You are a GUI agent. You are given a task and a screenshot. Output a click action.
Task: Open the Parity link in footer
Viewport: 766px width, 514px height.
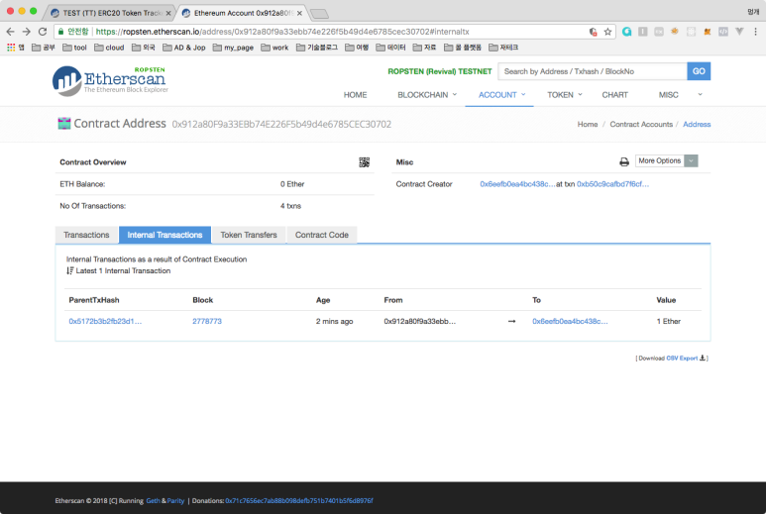pos(175,501)
